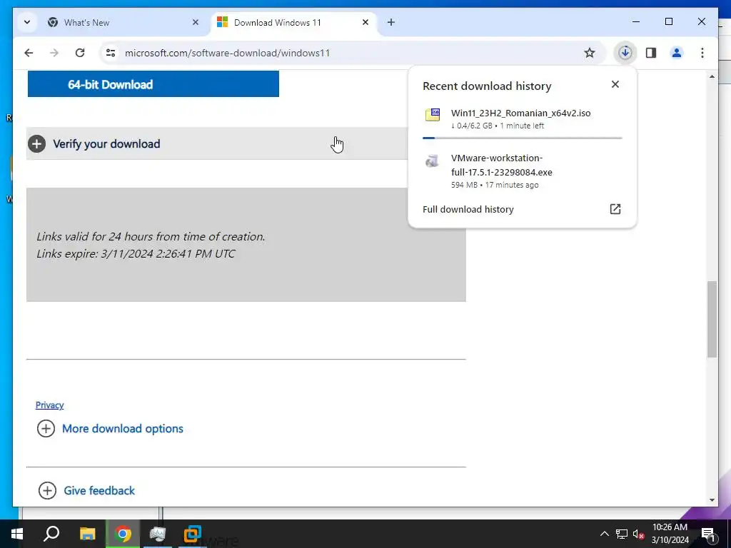
Task: Open the VMware Workstation taskbar icon
Action: pyautogui.click(x=192, y=534)
